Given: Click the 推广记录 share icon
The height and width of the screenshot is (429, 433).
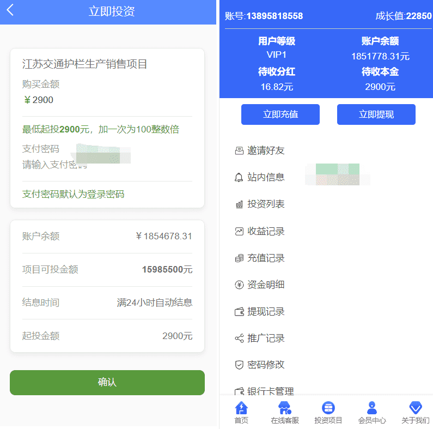Looking at the screenshot, I should pyautogui.click(x=239, y=339).
